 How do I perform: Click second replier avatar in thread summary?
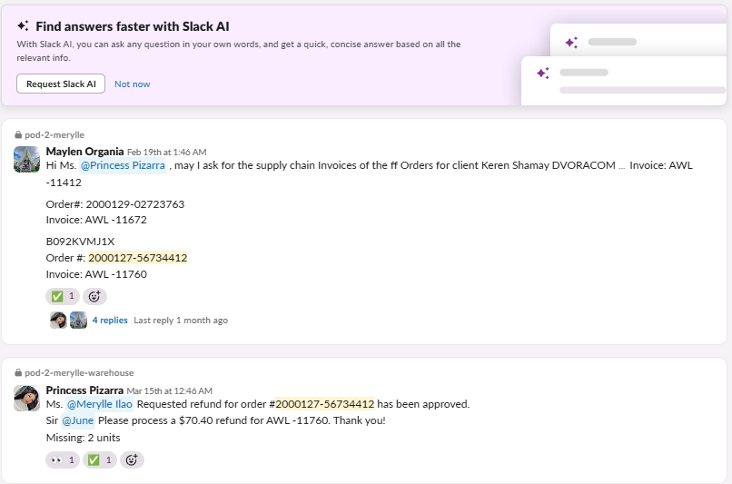pos(78,320)
